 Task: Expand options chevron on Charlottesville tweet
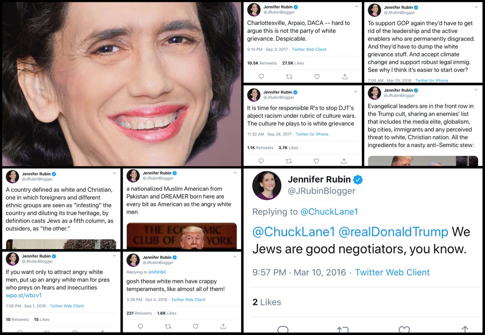pyautogui.click(x=356, y=7)
